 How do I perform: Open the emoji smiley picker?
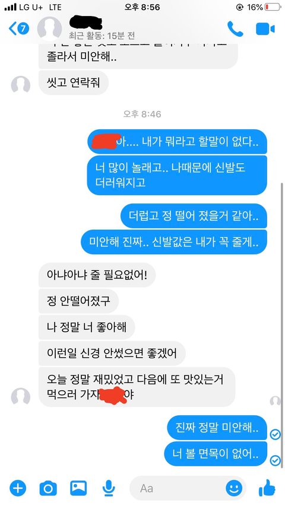point(234,488)
